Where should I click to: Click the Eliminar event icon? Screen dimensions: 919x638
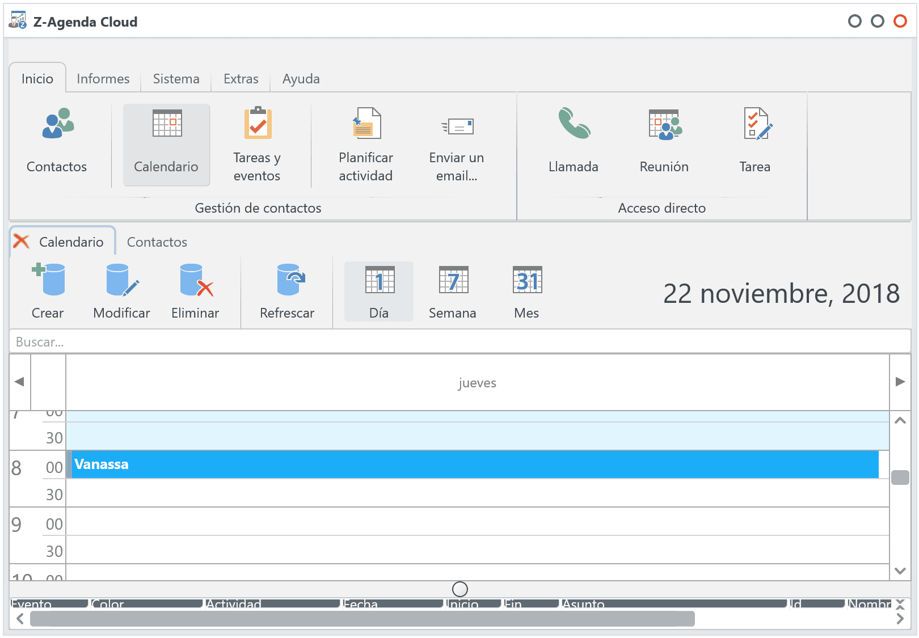pos(196,280)
